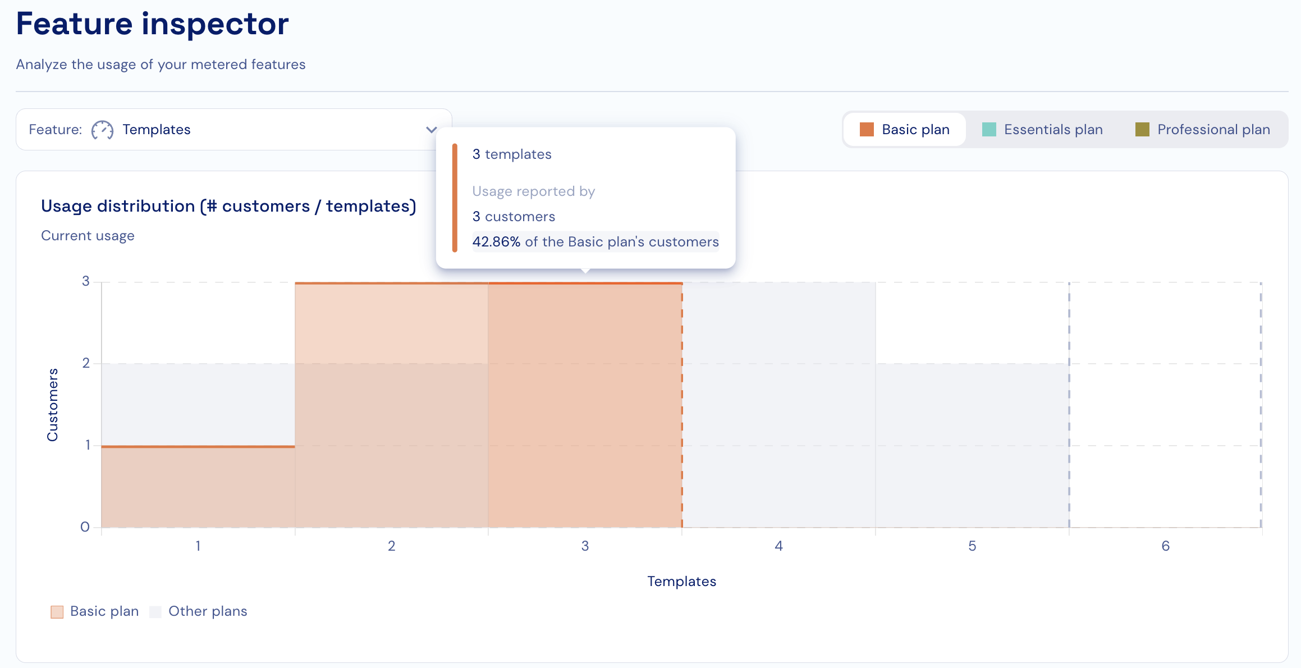
Task: Select the Basic plan tab label
Action: coord(915,130)
